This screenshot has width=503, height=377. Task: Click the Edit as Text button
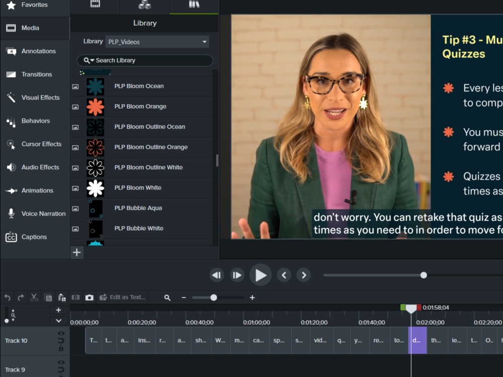pyautogui.click(x=122, y=298)
